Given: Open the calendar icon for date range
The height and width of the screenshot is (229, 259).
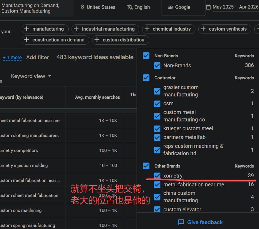Looking at the screenshot, I should pyautogui.click(x=208, y=7).
